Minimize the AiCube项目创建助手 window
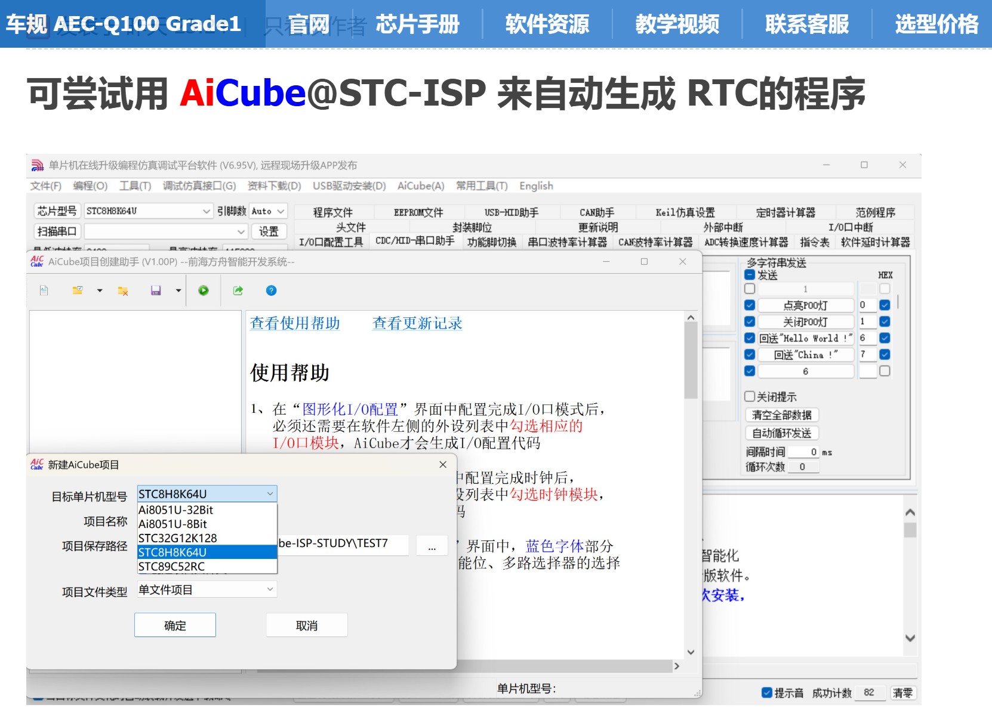Screen dimensions: 992x717 [x=606, y=261]
